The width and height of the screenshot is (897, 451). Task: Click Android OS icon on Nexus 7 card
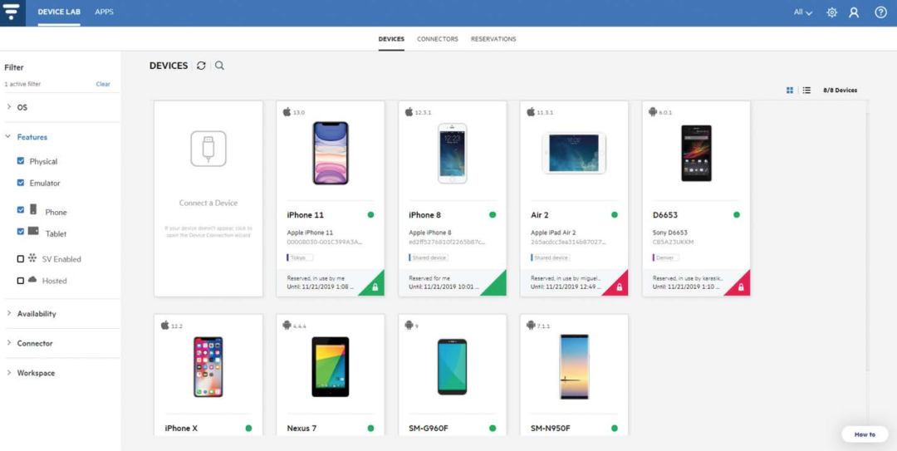(287, 325)
